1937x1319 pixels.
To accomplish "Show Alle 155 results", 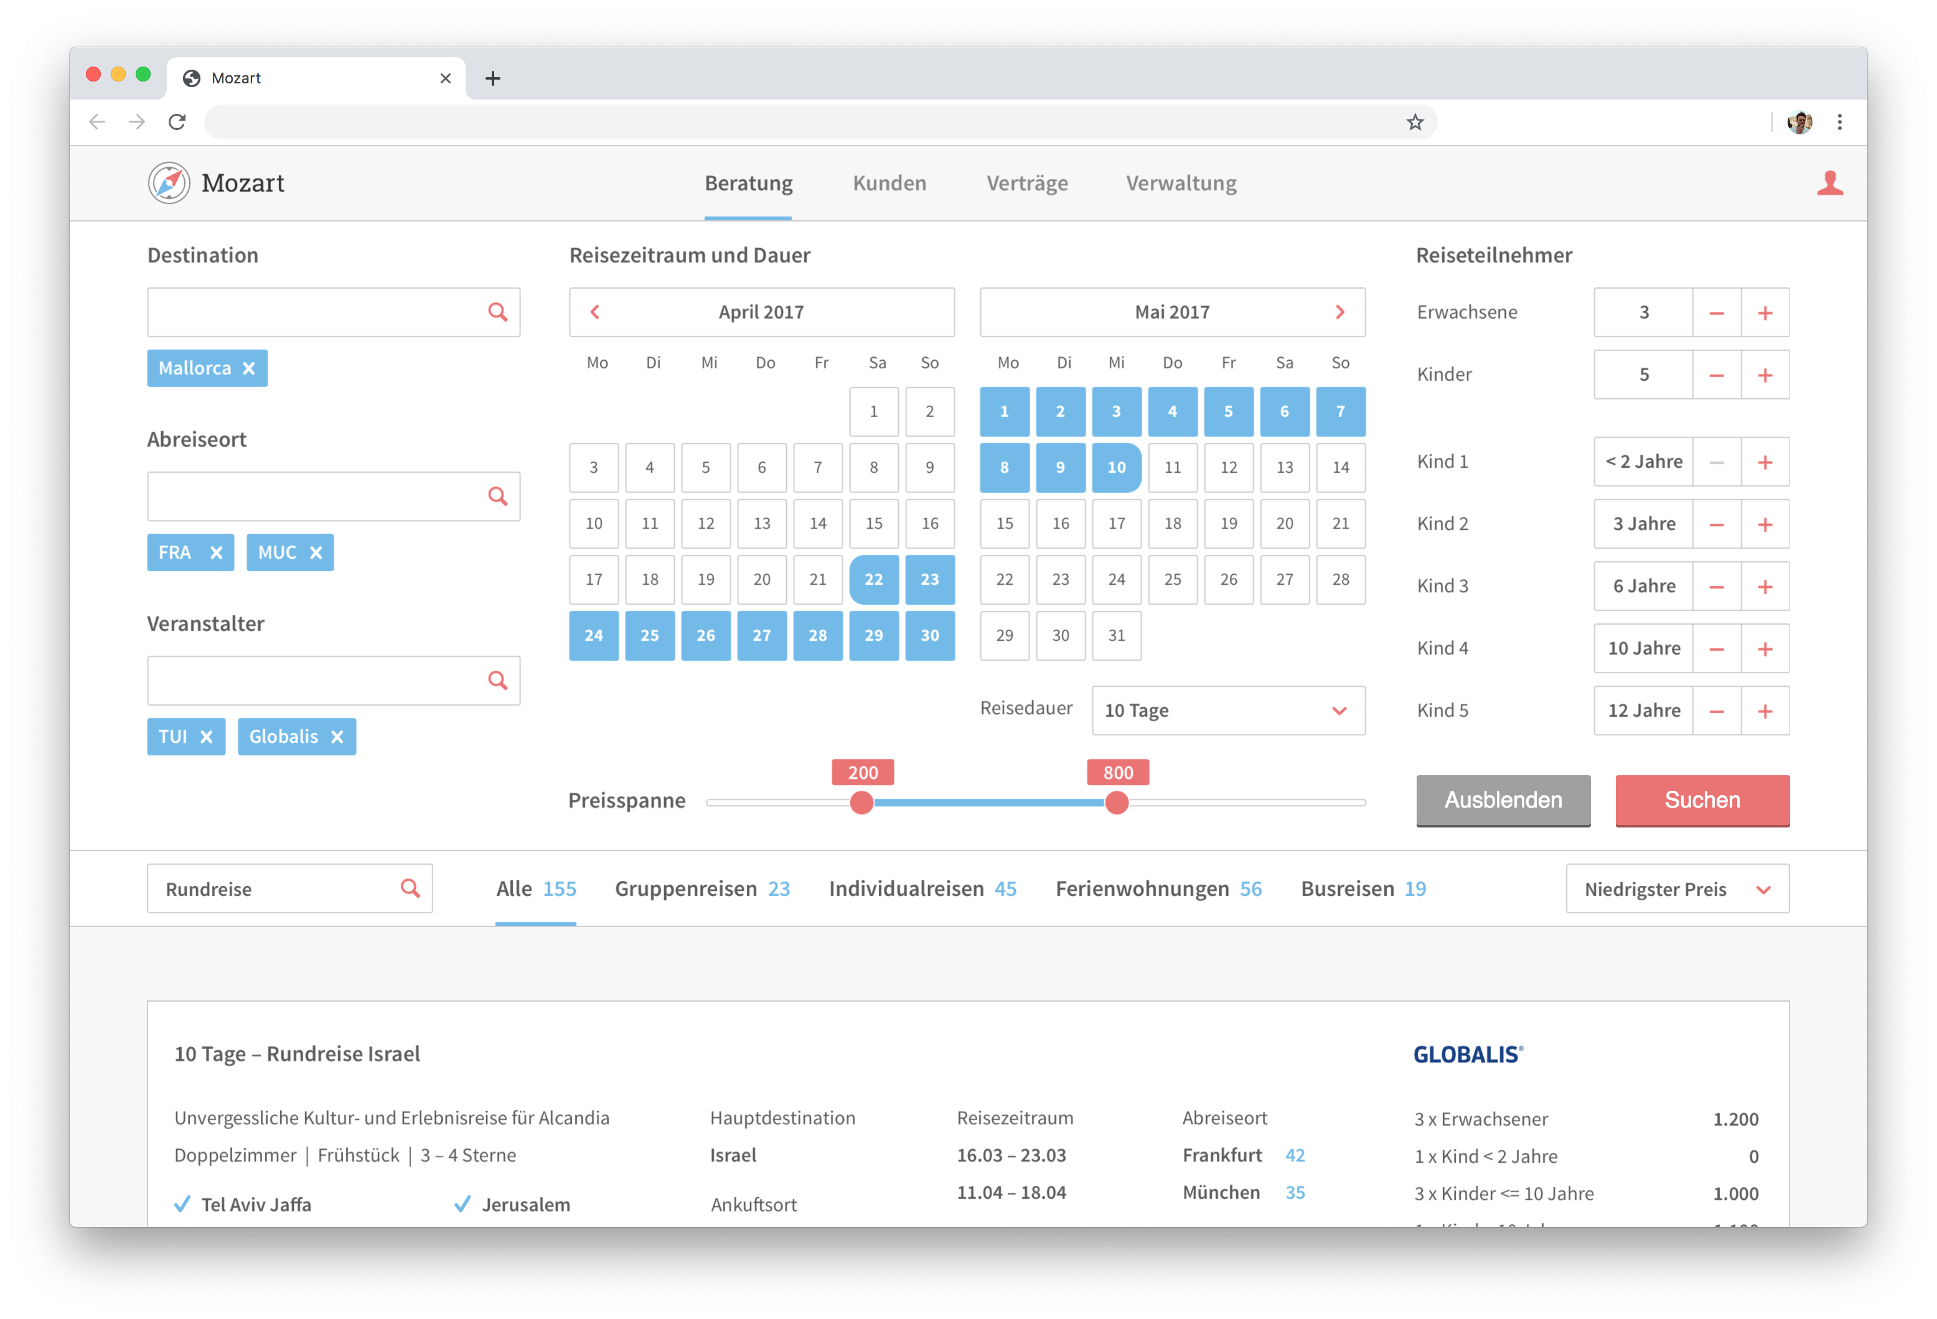I will pos(536,889).
